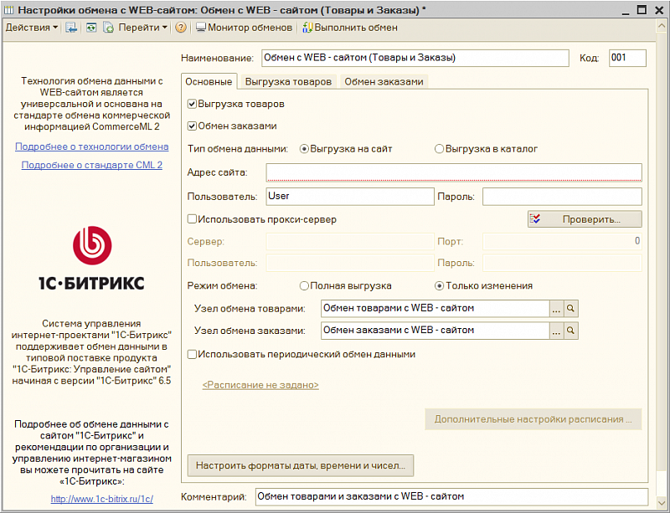670x513 pixels.
Task: Click magnifier icon for Узел обмена товарами
Action: (x=570, y=309)
